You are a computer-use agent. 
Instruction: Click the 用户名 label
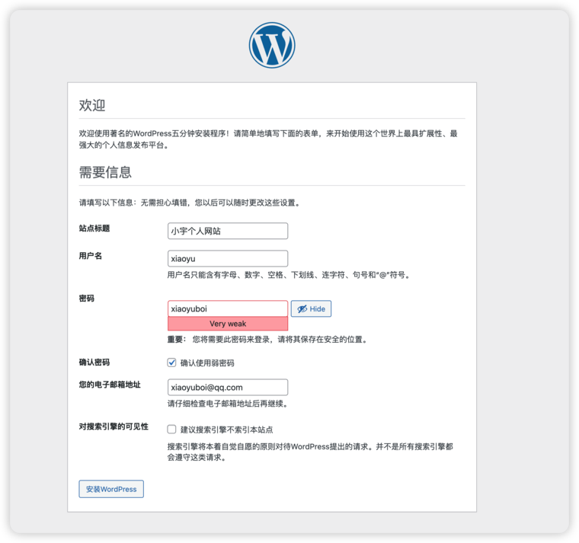91,256
